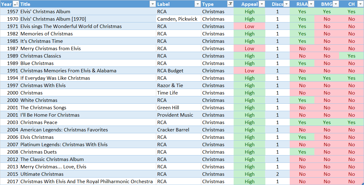
Task: Select the 'Green Hill' label cell
Action: [178, 108]
